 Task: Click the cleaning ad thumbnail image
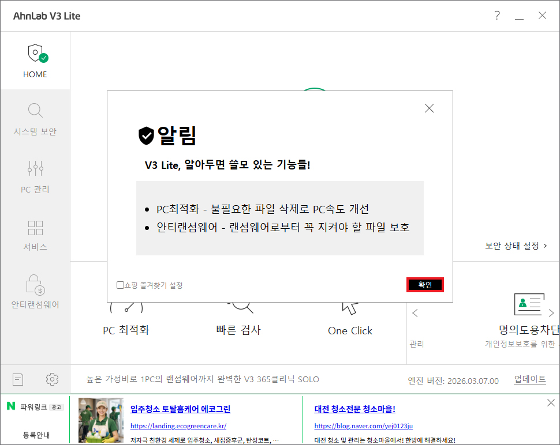(x=100, y=420)
